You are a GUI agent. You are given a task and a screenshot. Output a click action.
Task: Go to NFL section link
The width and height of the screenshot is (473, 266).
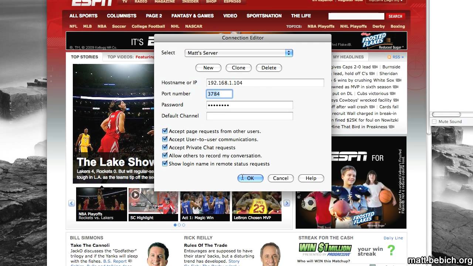point(74,26)
